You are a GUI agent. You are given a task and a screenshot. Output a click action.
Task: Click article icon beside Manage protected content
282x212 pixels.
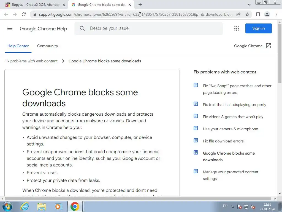point(196,171)
